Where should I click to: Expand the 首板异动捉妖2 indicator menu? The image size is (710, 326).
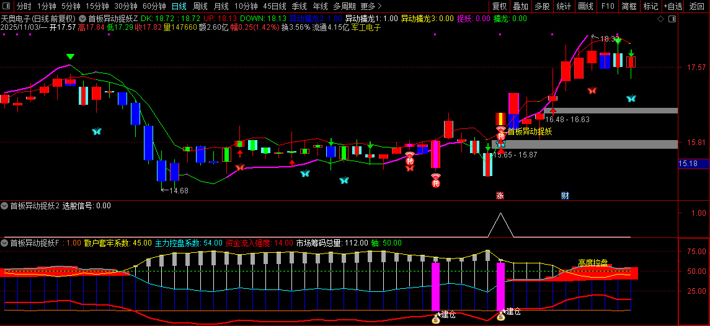pos(4,206)
